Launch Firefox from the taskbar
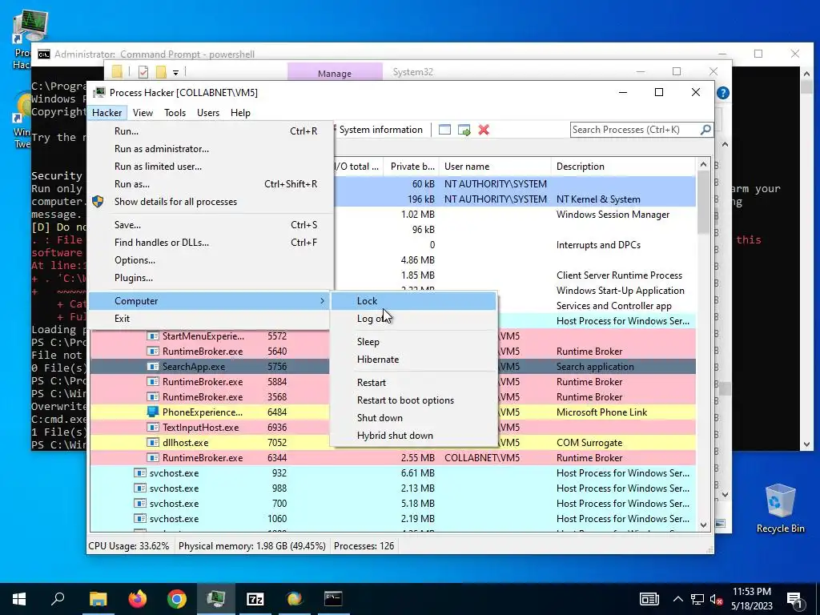 point(138,599)
